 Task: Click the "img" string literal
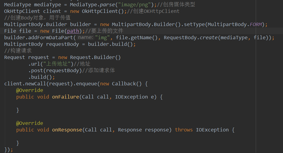pos(102,37)
